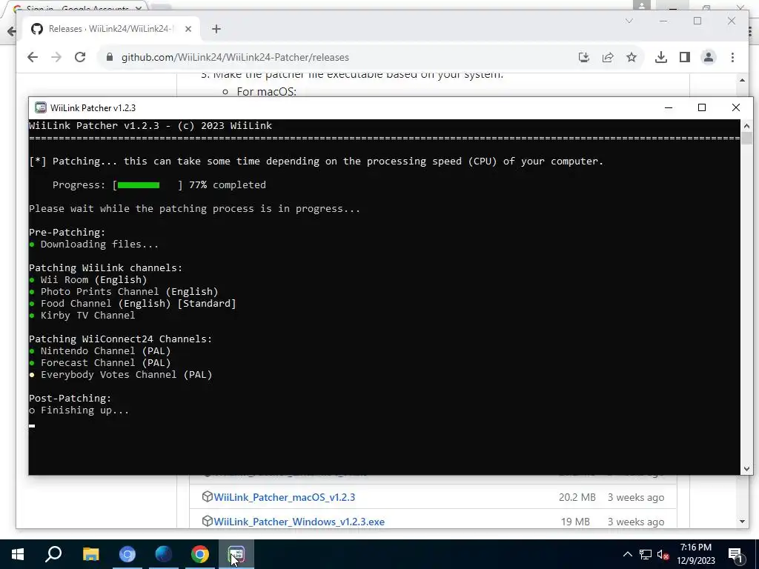Download WiiLink_Patcher_Windows_v1.2.3.exe link
759x569 pixels.
tap(299, 522)
